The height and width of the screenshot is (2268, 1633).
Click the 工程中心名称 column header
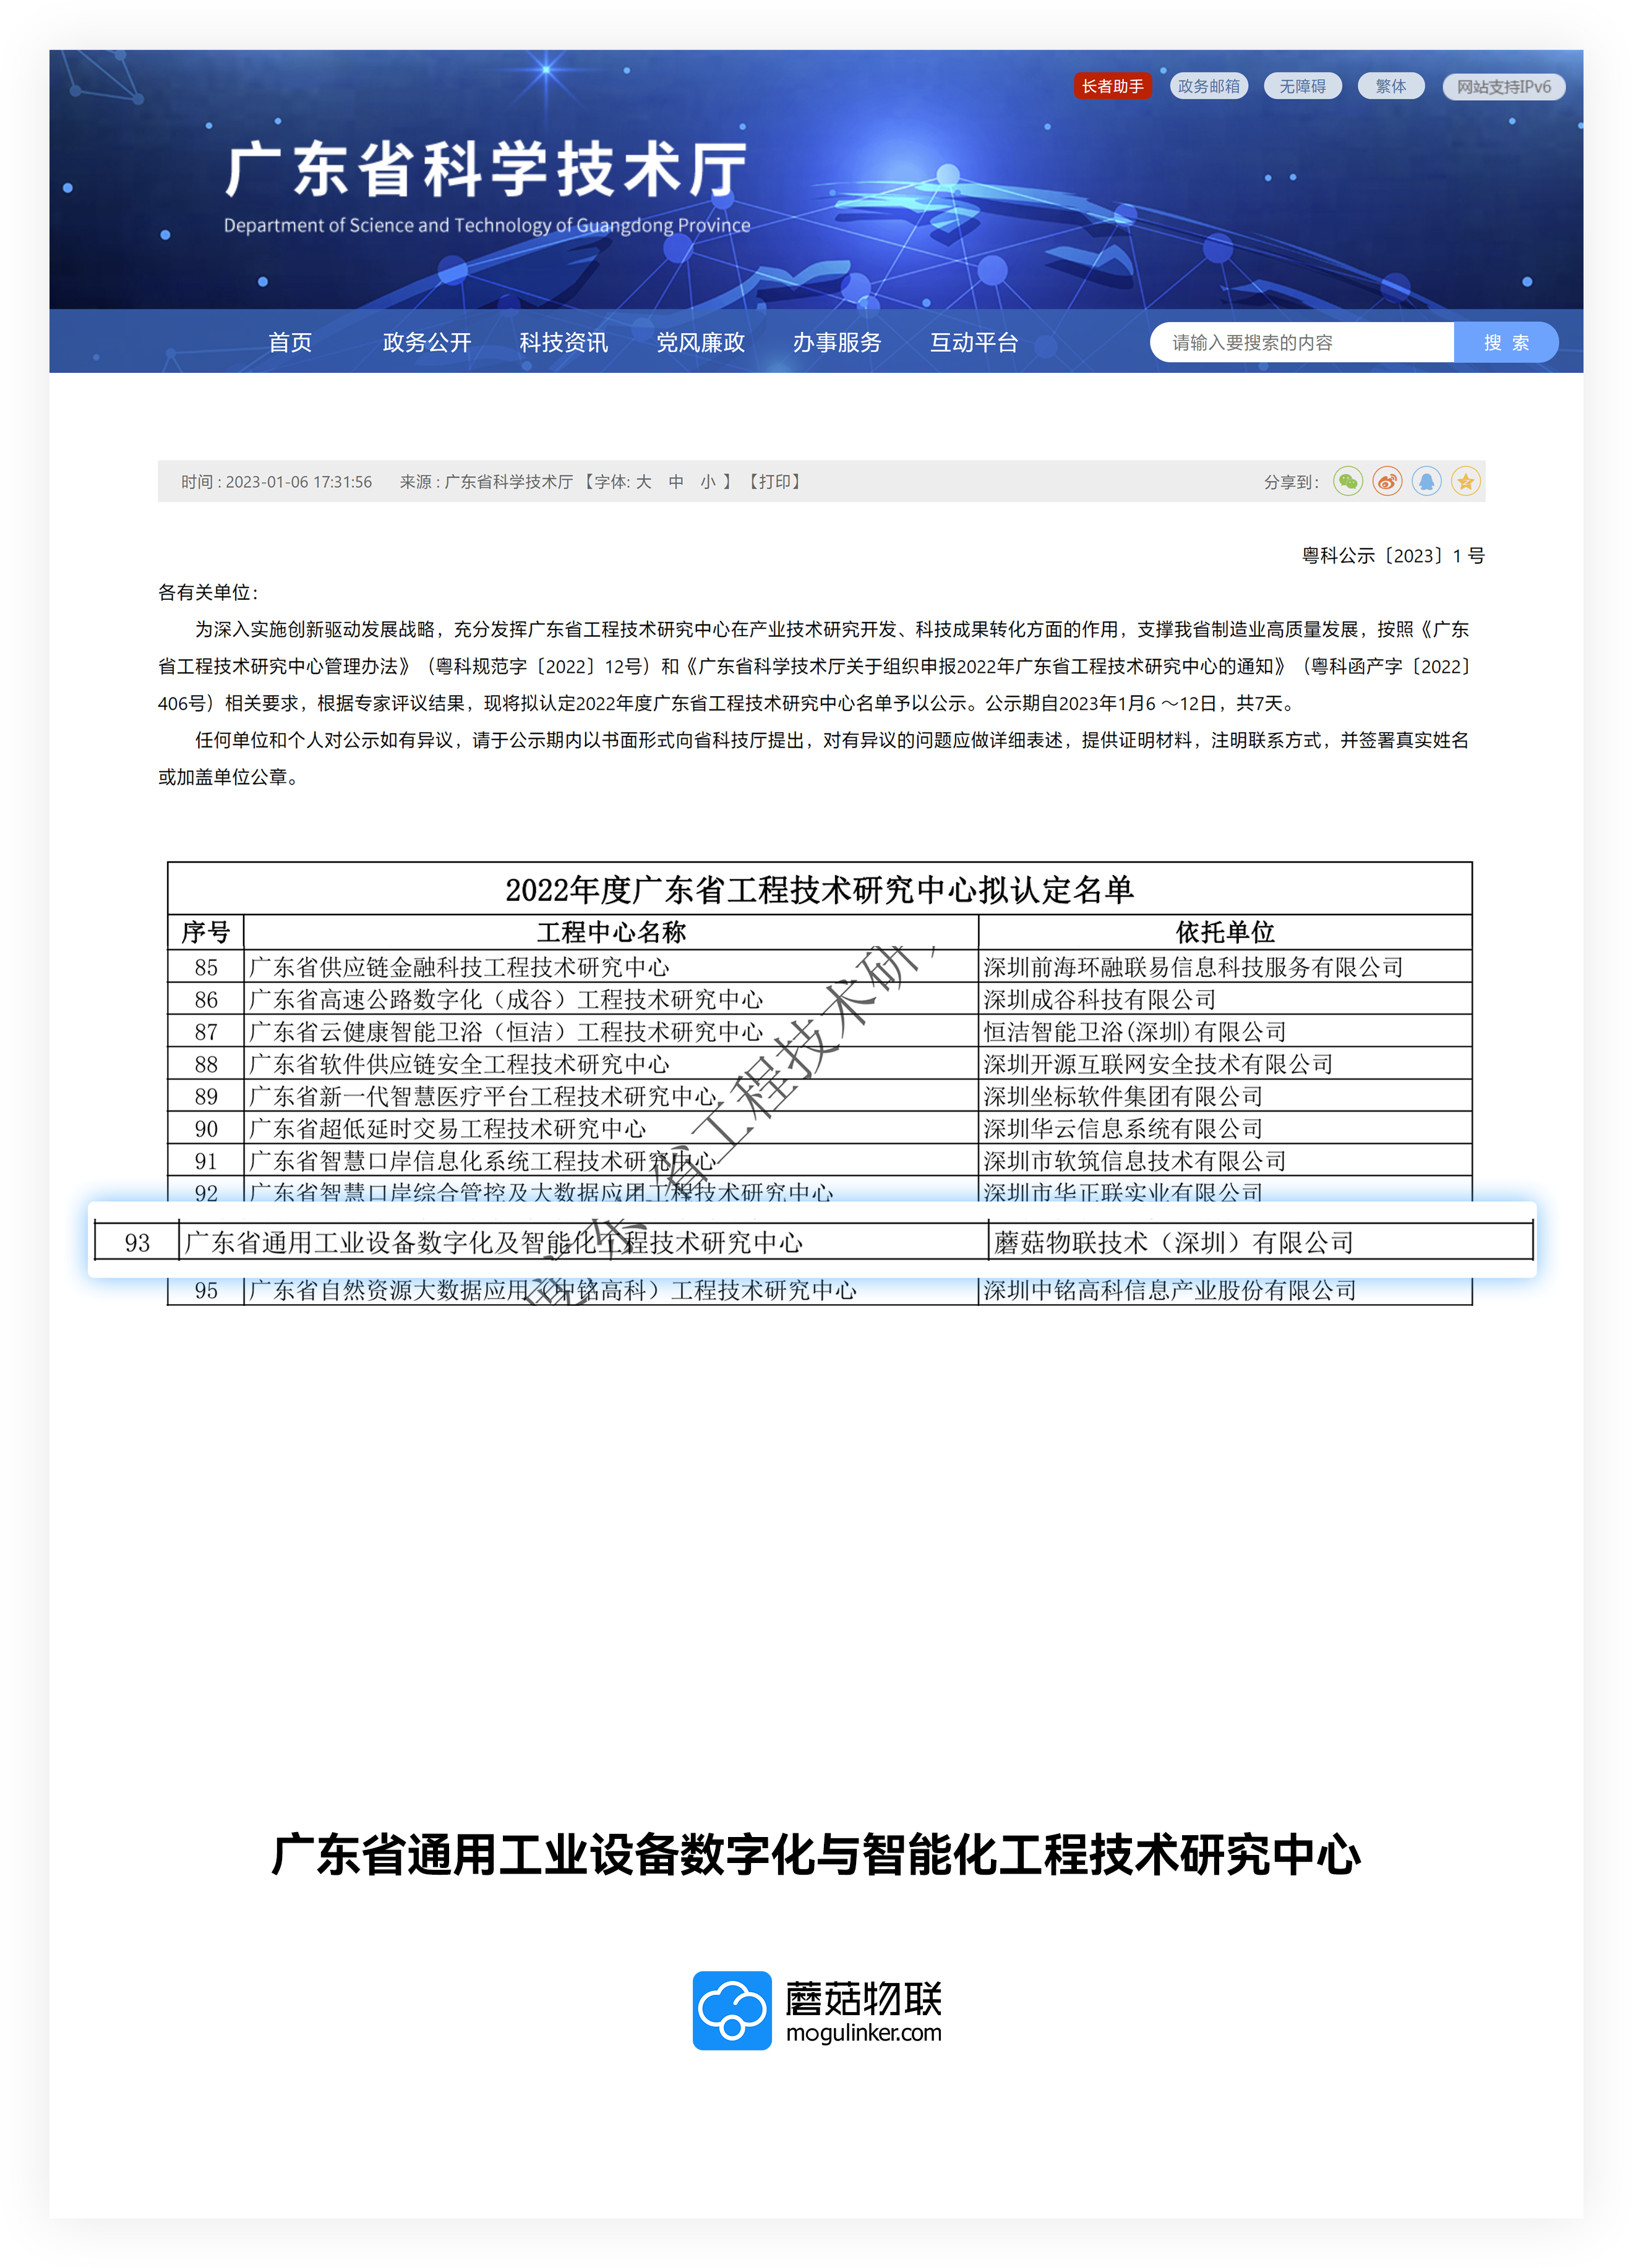pos(611,932)
